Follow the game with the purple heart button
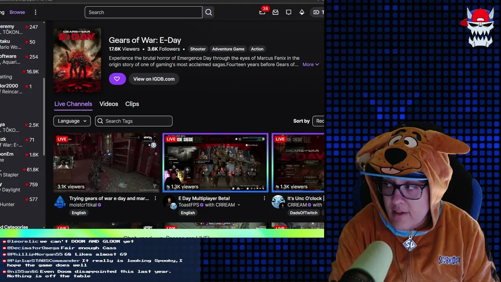 [117, 79]
